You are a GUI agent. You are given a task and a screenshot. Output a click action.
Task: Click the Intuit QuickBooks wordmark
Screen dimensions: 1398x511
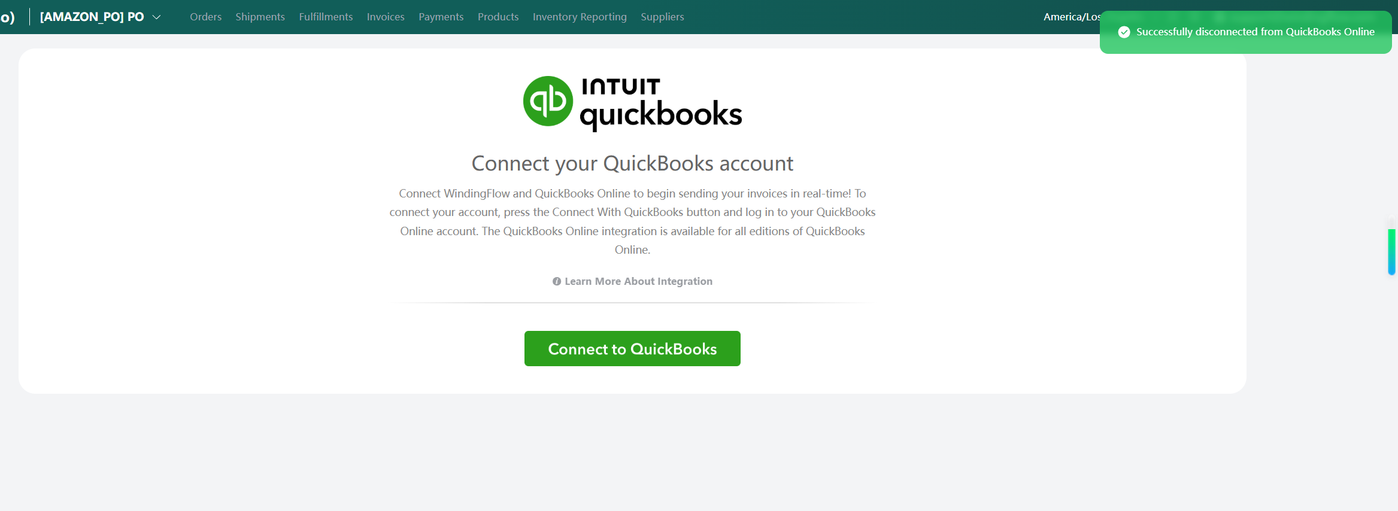pos(660,103)
